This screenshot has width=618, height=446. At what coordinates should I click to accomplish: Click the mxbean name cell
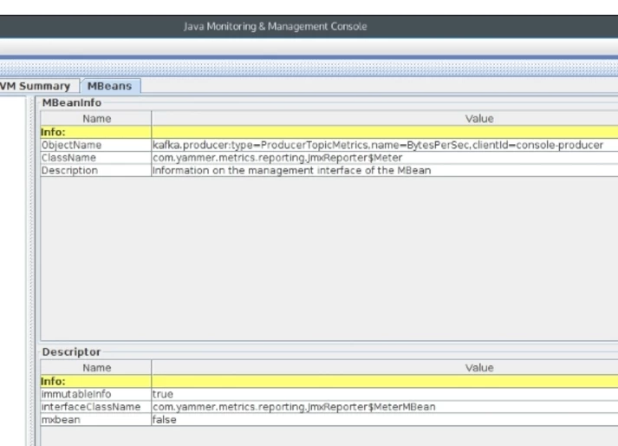click(96, 420)
